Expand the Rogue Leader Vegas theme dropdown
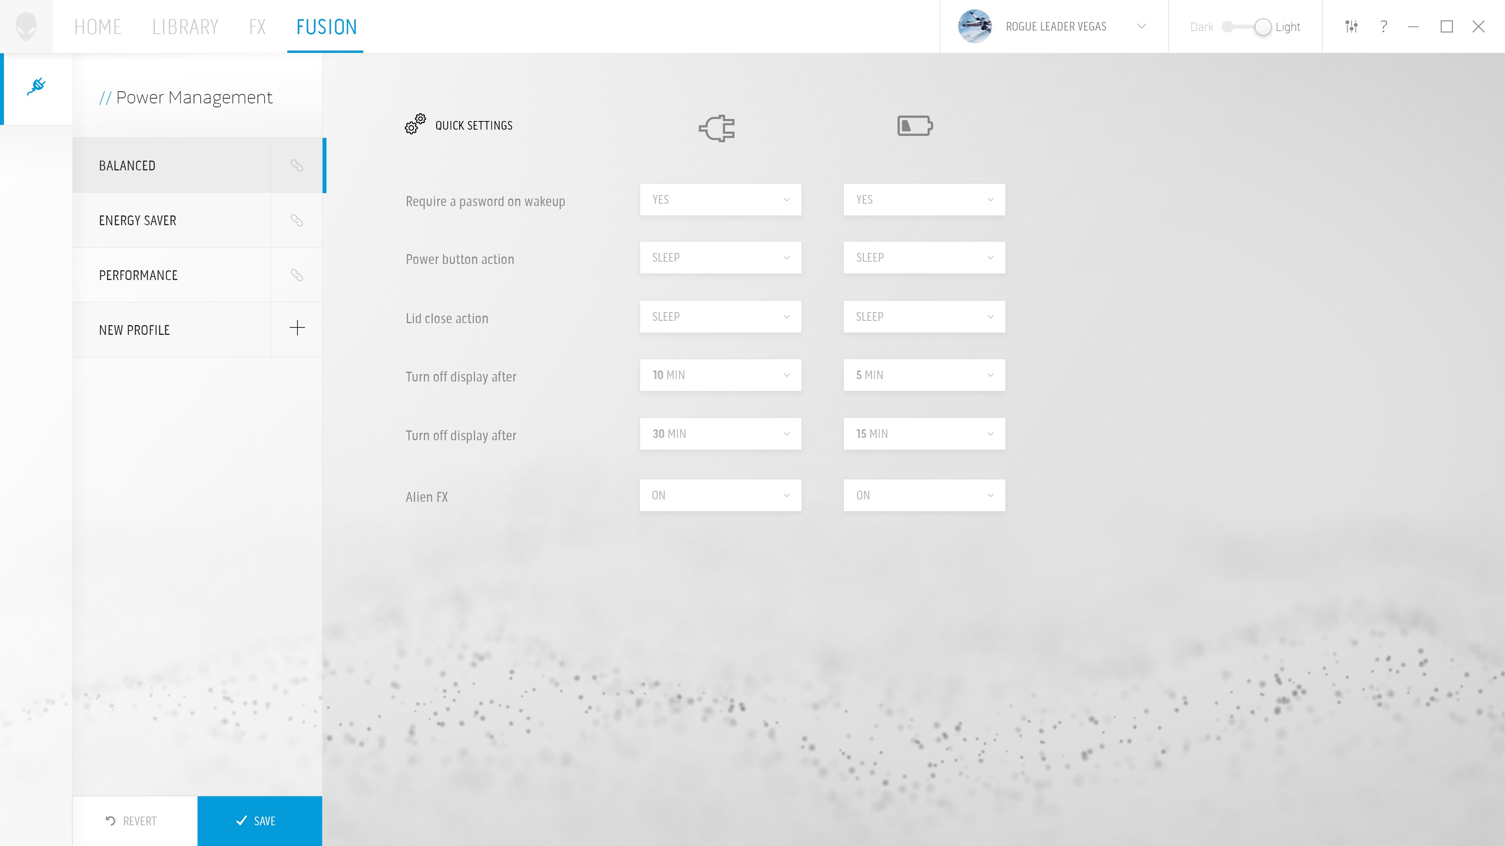Screen dimensions: 1505x846 point(1141,26)
